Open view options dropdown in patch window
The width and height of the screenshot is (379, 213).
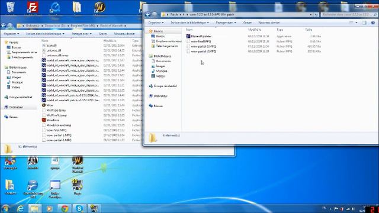pyautogui.click(x=356, y=22)
